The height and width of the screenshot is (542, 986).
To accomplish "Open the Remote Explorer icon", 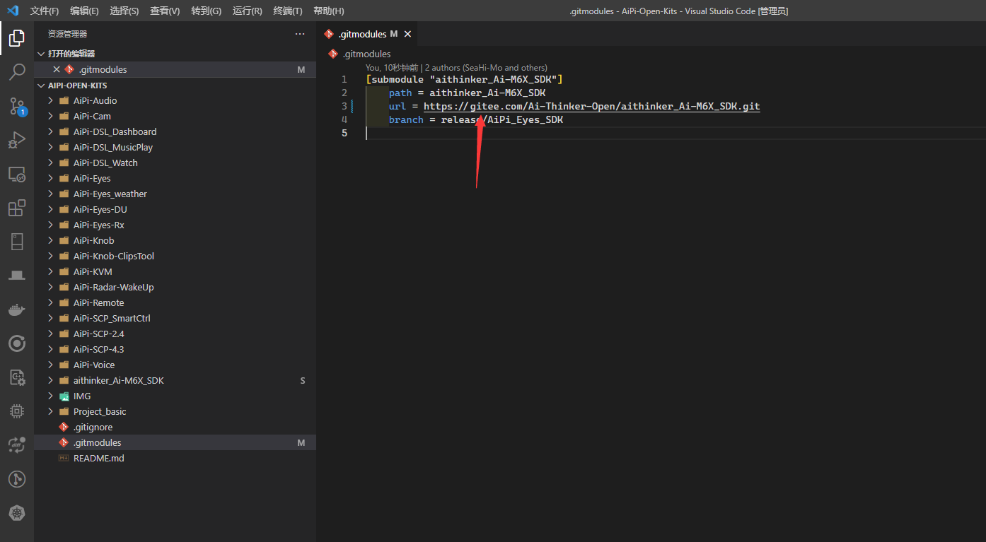I will tap(17, 174).
